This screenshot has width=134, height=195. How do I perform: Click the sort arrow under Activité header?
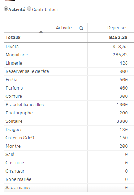41,32
